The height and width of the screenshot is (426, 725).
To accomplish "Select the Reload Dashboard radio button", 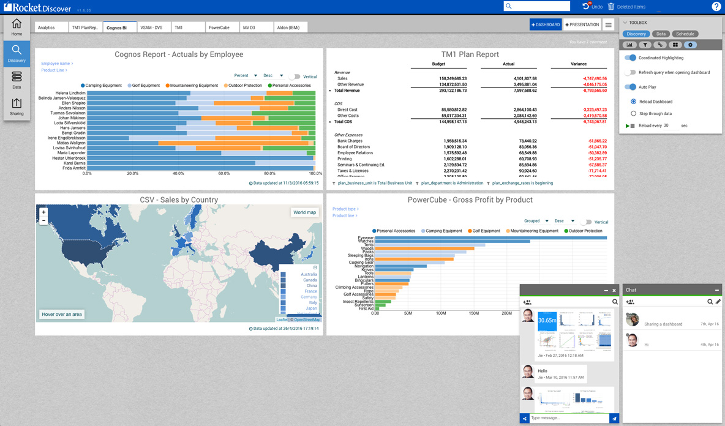I will coord(633,102).
